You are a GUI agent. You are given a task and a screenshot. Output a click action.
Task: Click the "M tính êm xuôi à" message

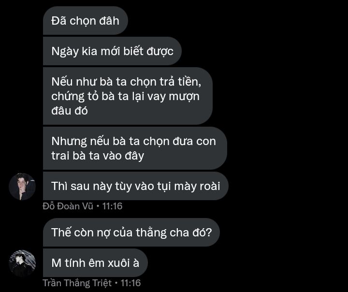95,263
